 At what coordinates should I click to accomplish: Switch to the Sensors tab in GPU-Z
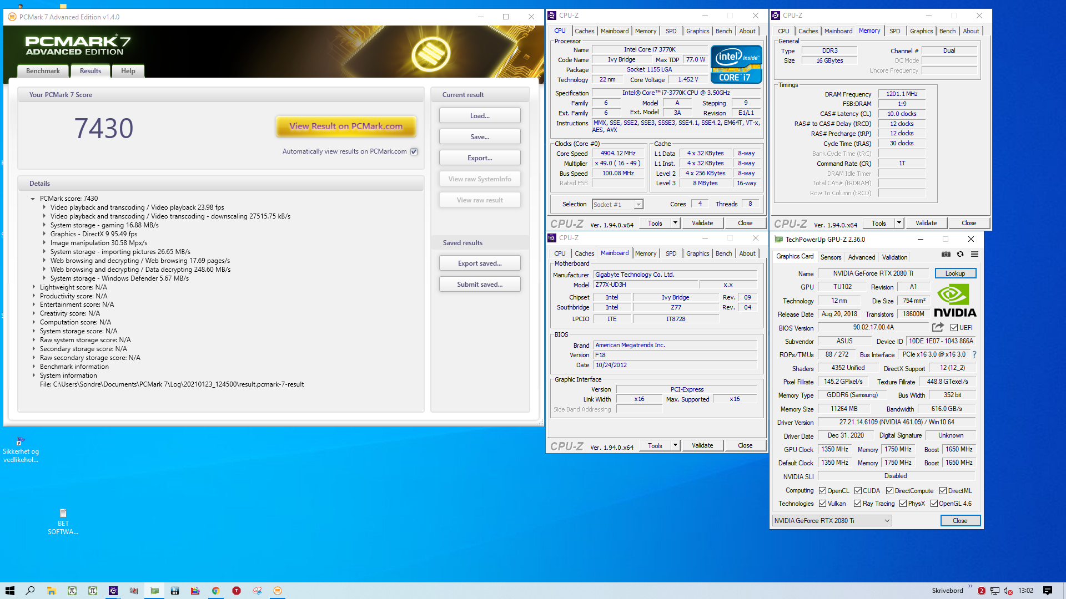(x=831, y=257)
